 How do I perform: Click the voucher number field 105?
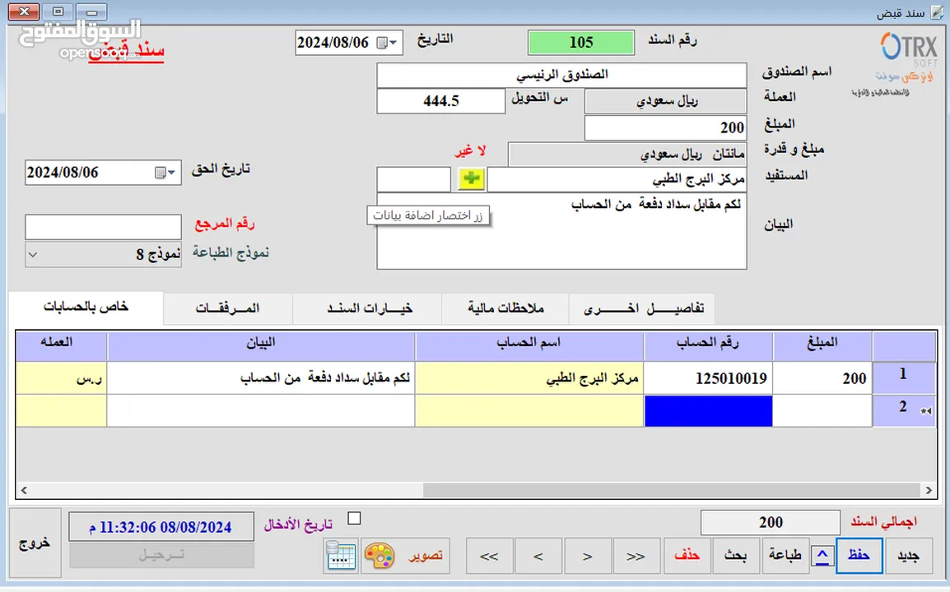point(581,43)
